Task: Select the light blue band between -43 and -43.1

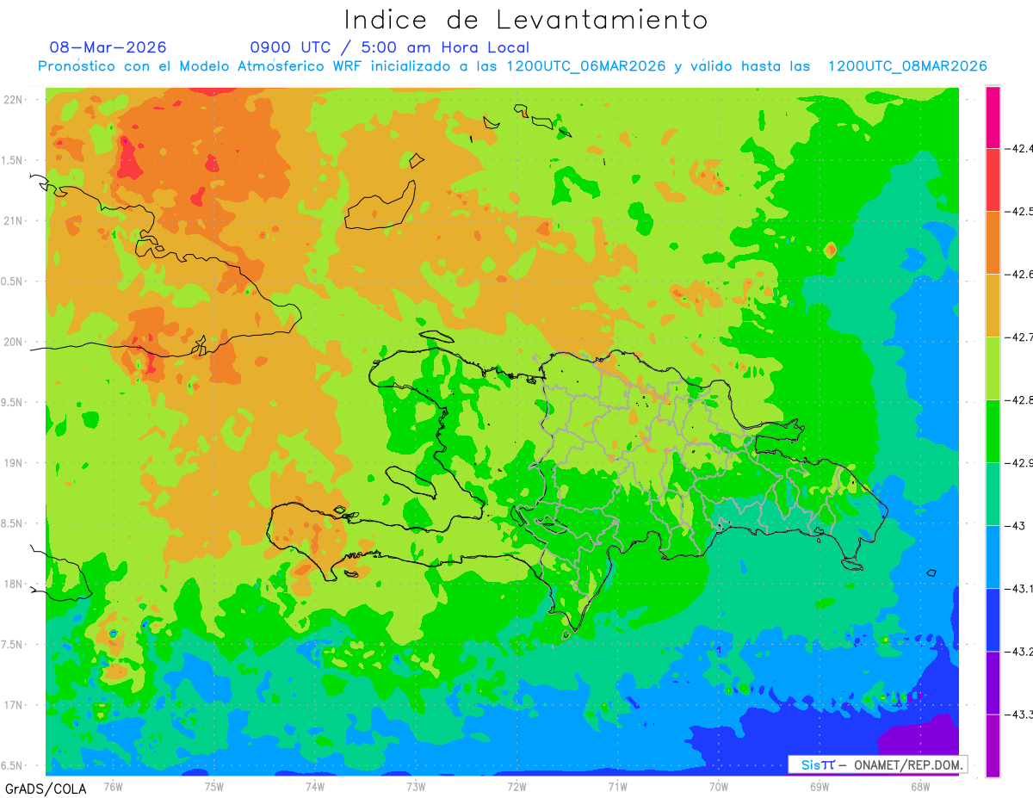Action: [x=993, y=556]
